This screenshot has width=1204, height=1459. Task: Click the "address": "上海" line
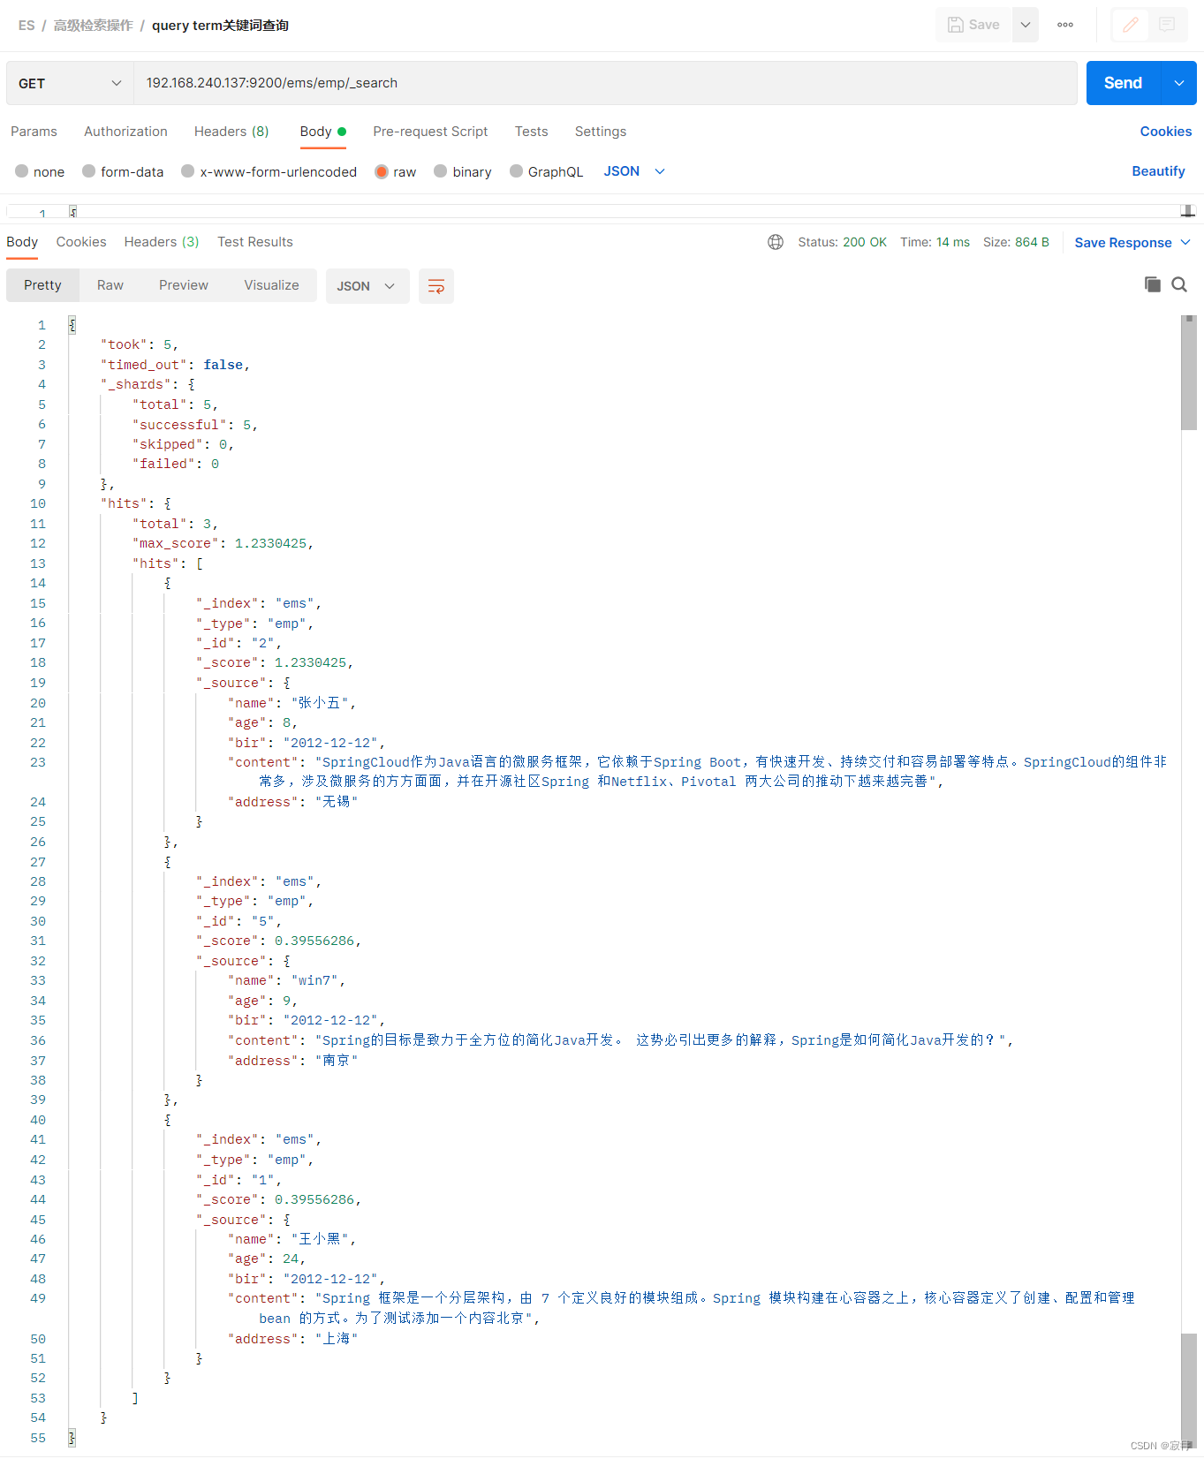(292, 1339)
